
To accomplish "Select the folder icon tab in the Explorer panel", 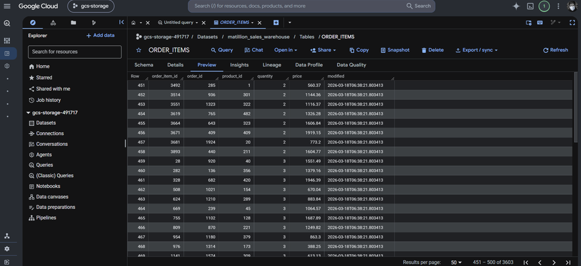I will [73, 23].
